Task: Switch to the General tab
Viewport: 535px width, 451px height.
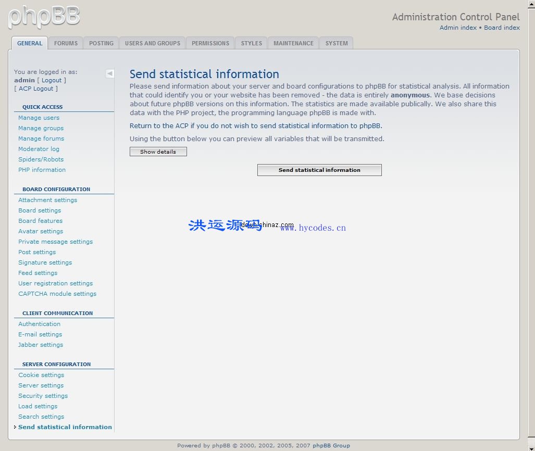Action: (x=30, y=43)
